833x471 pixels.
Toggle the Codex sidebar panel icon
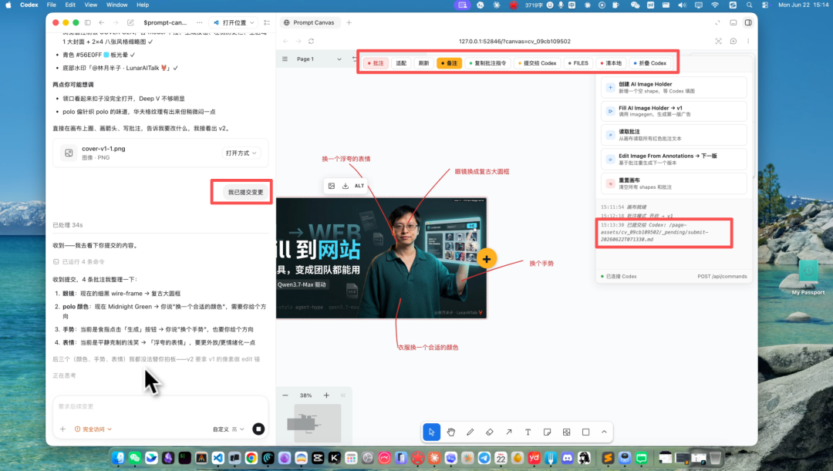[88, 23]
